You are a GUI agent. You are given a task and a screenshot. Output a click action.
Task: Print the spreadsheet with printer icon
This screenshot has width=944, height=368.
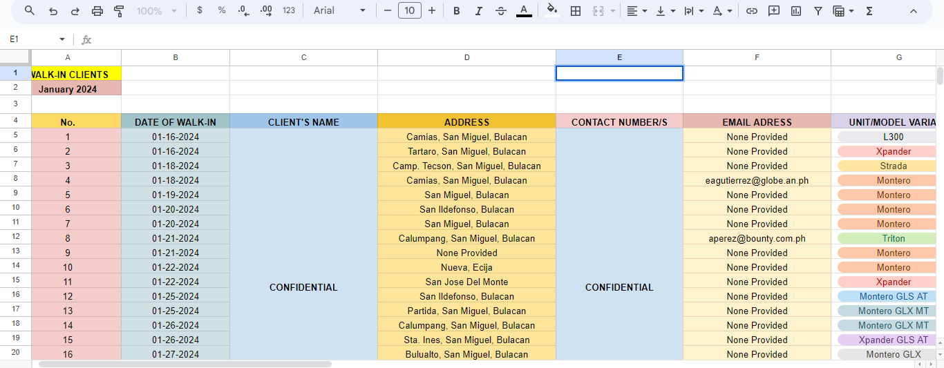coord(97,11)
